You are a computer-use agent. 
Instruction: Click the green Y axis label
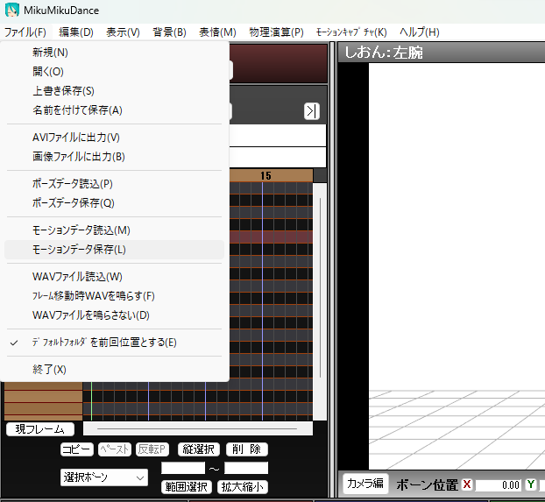(x=531, y=484)
